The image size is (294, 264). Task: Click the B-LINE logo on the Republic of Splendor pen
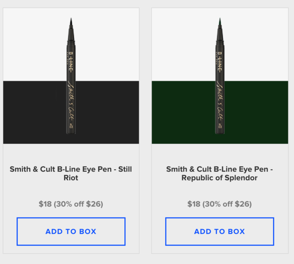tap(219, 62)
